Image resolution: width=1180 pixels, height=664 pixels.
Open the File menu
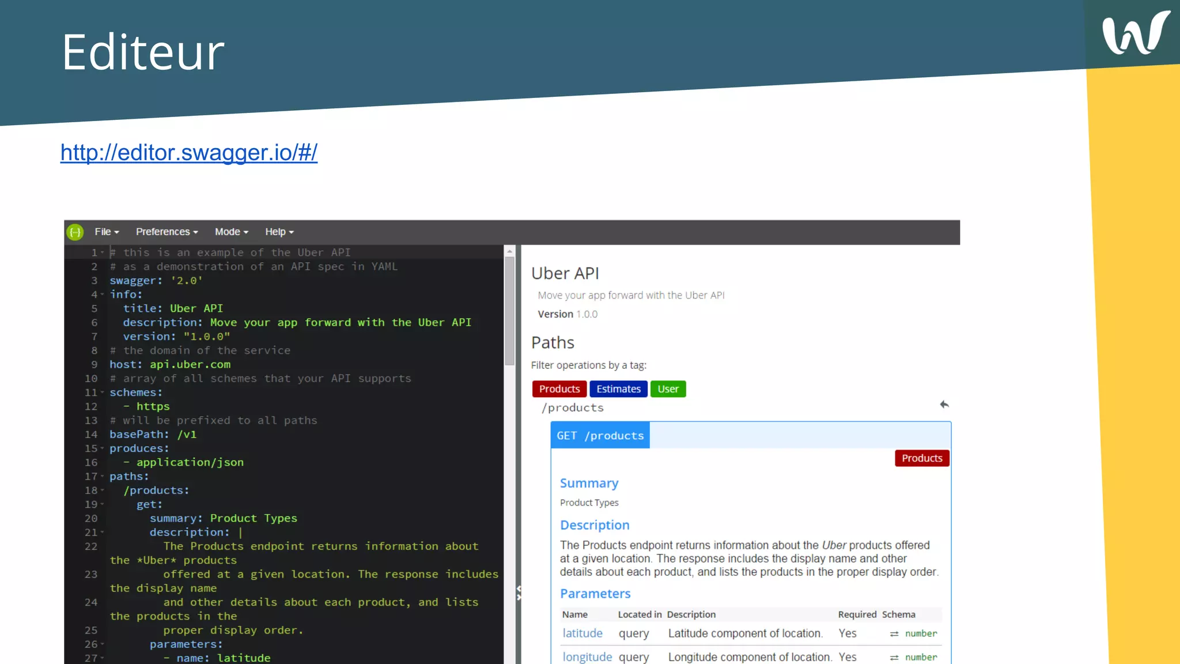107,232
